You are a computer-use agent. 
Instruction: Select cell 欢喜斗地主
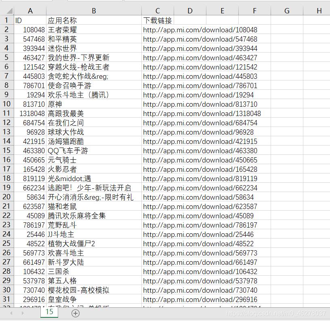(94, 253)
